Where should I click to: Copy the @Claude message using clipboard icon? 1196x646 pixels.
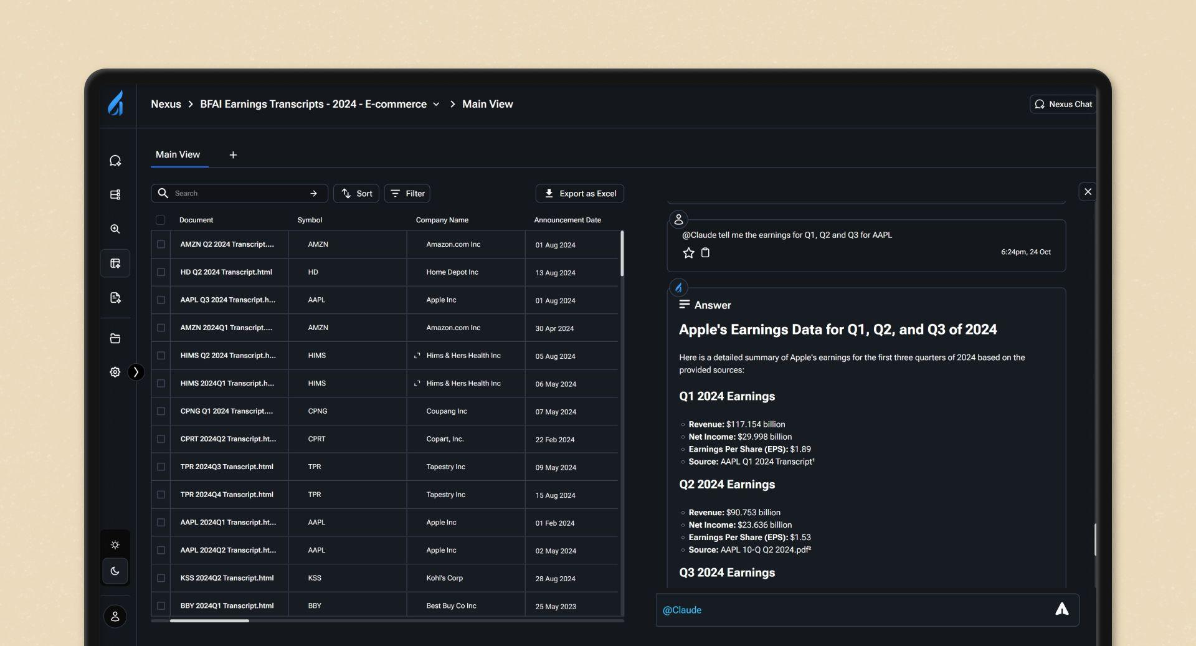[x=706, y=253]
